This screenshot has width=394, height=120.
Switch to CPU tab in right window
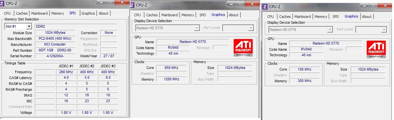pyautogui.click(x=270, y=17)
